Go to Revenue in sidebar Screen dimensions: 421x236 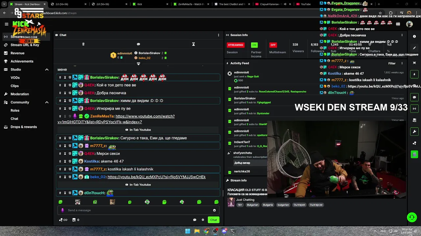tap(17, 53)
